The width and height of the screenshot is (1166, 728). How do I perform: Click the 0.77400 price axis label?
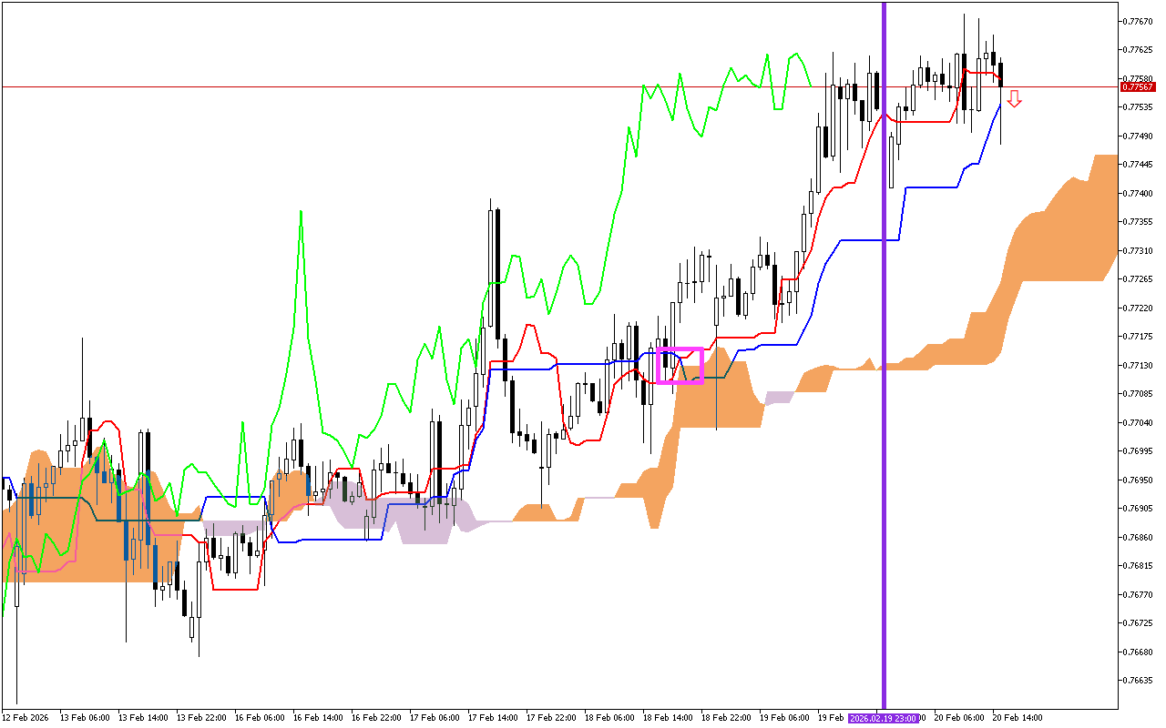pyautogui.click(x=1137, y=193)
